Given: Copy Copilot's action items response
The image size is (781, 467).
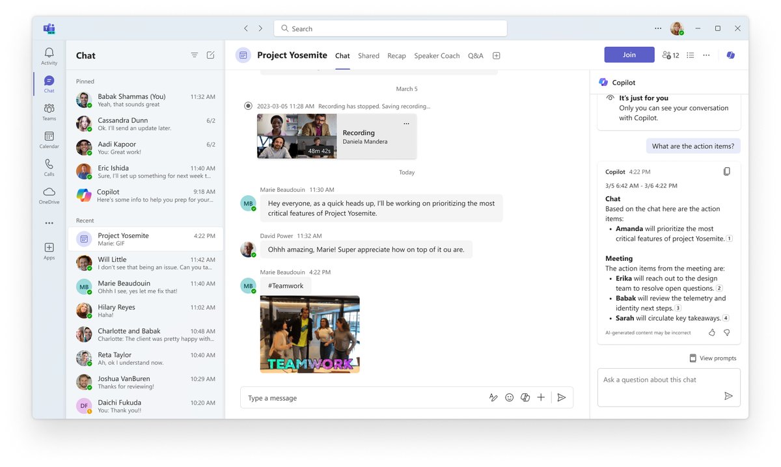Looking at the screenshot, I should click(727, 170).
